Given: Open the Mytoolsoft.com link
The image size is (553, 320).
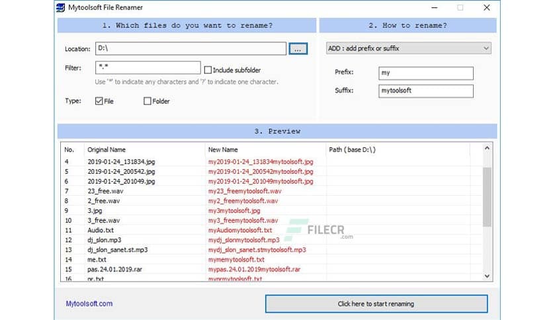Looking at the screenshot, I should 89,303.
